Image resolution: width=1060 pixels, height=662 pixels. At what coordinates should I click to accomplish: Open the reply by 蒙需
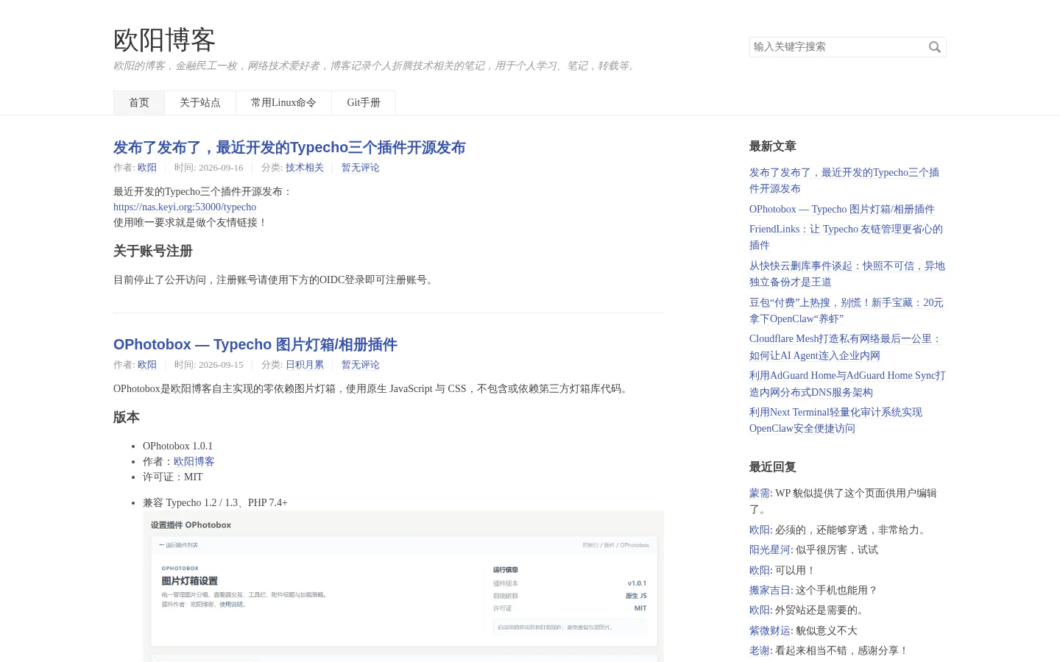coord(760,494)
